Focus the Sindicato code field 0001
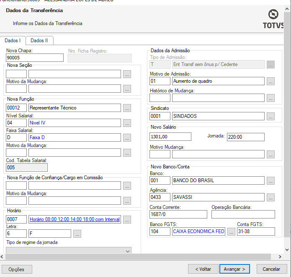The height and width of the screenshot is (277, 291). pos(160,116)
